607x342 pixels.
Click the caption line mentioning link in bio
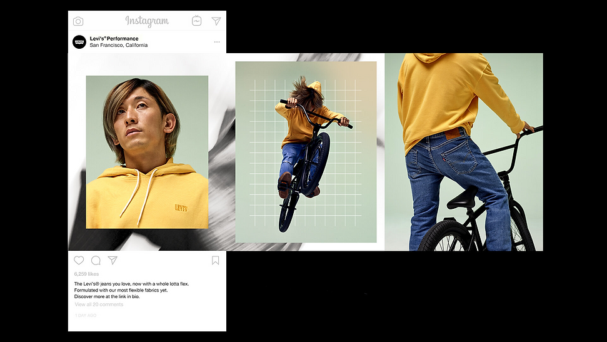point(107,297)
